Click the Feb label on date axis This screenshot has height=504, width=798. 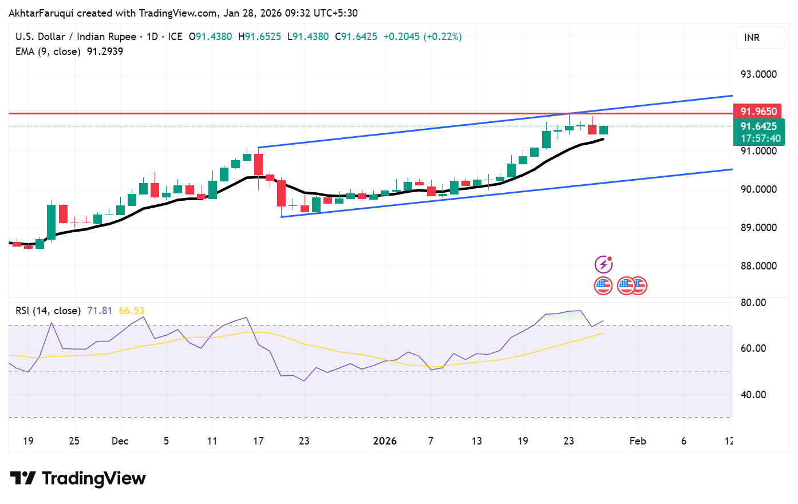click(637, 441)
